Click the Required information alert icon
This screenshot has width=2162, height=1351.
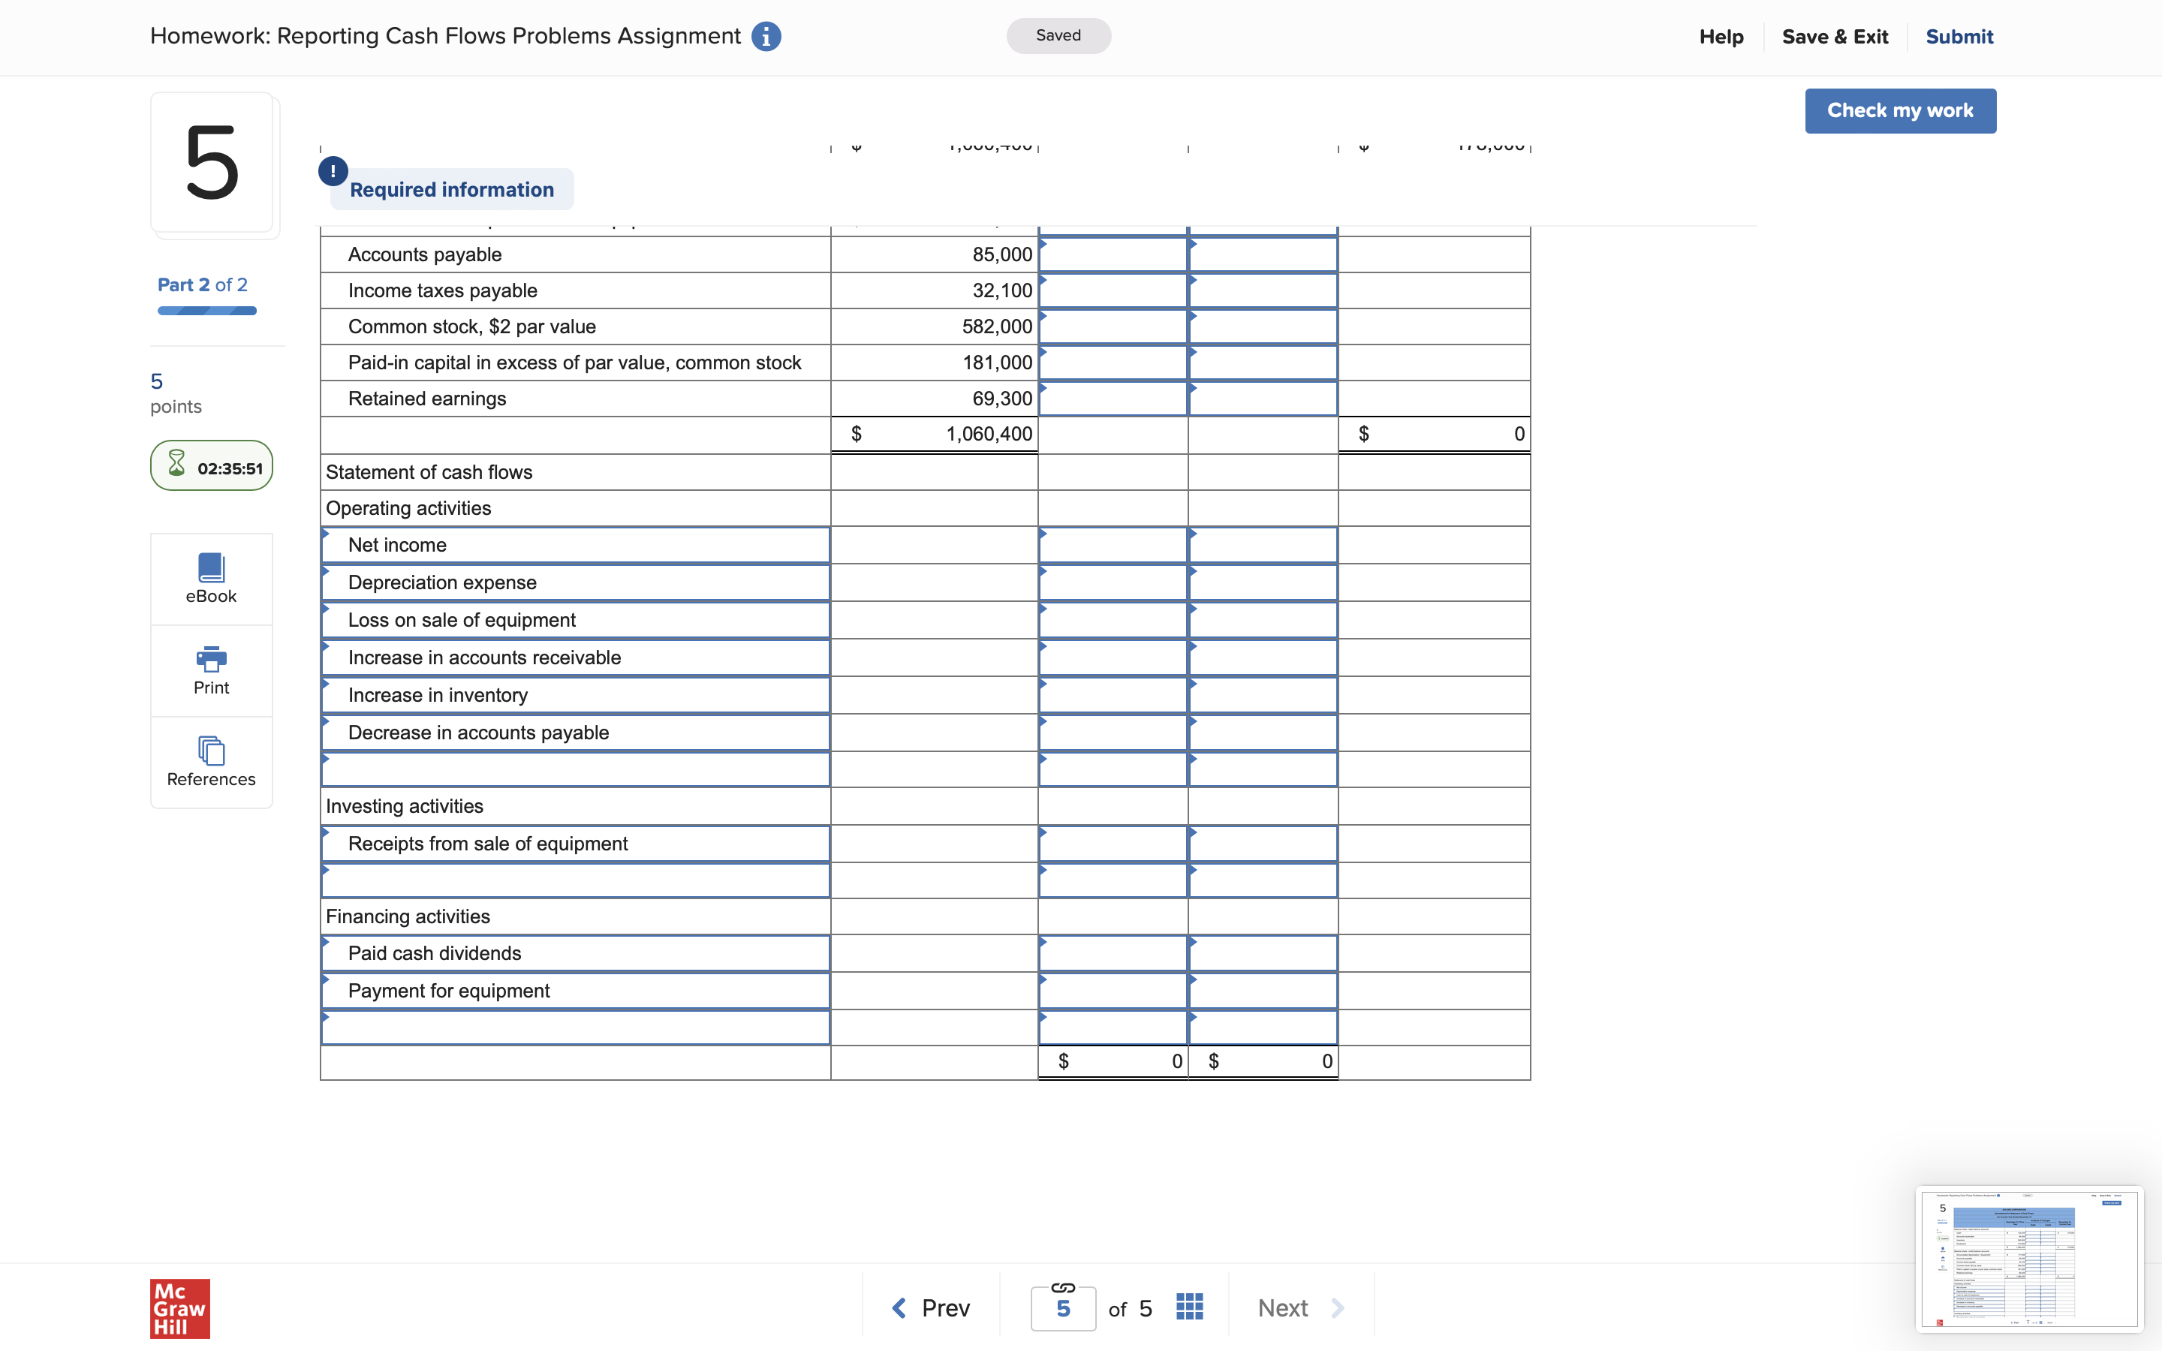pyautogui.click(x=333, y=170)
